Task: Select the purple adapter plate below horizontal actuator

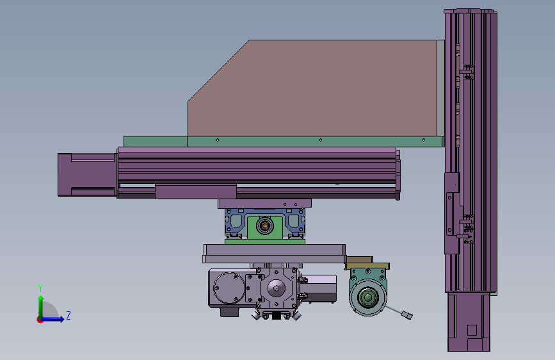Action: pos(265,204)
